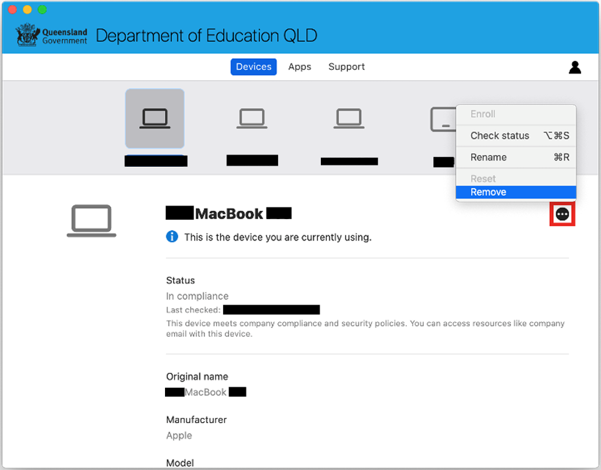The width and height of the screenshot is (601, 470).
Task: Click the blue information icon
Action: (172, 237)
